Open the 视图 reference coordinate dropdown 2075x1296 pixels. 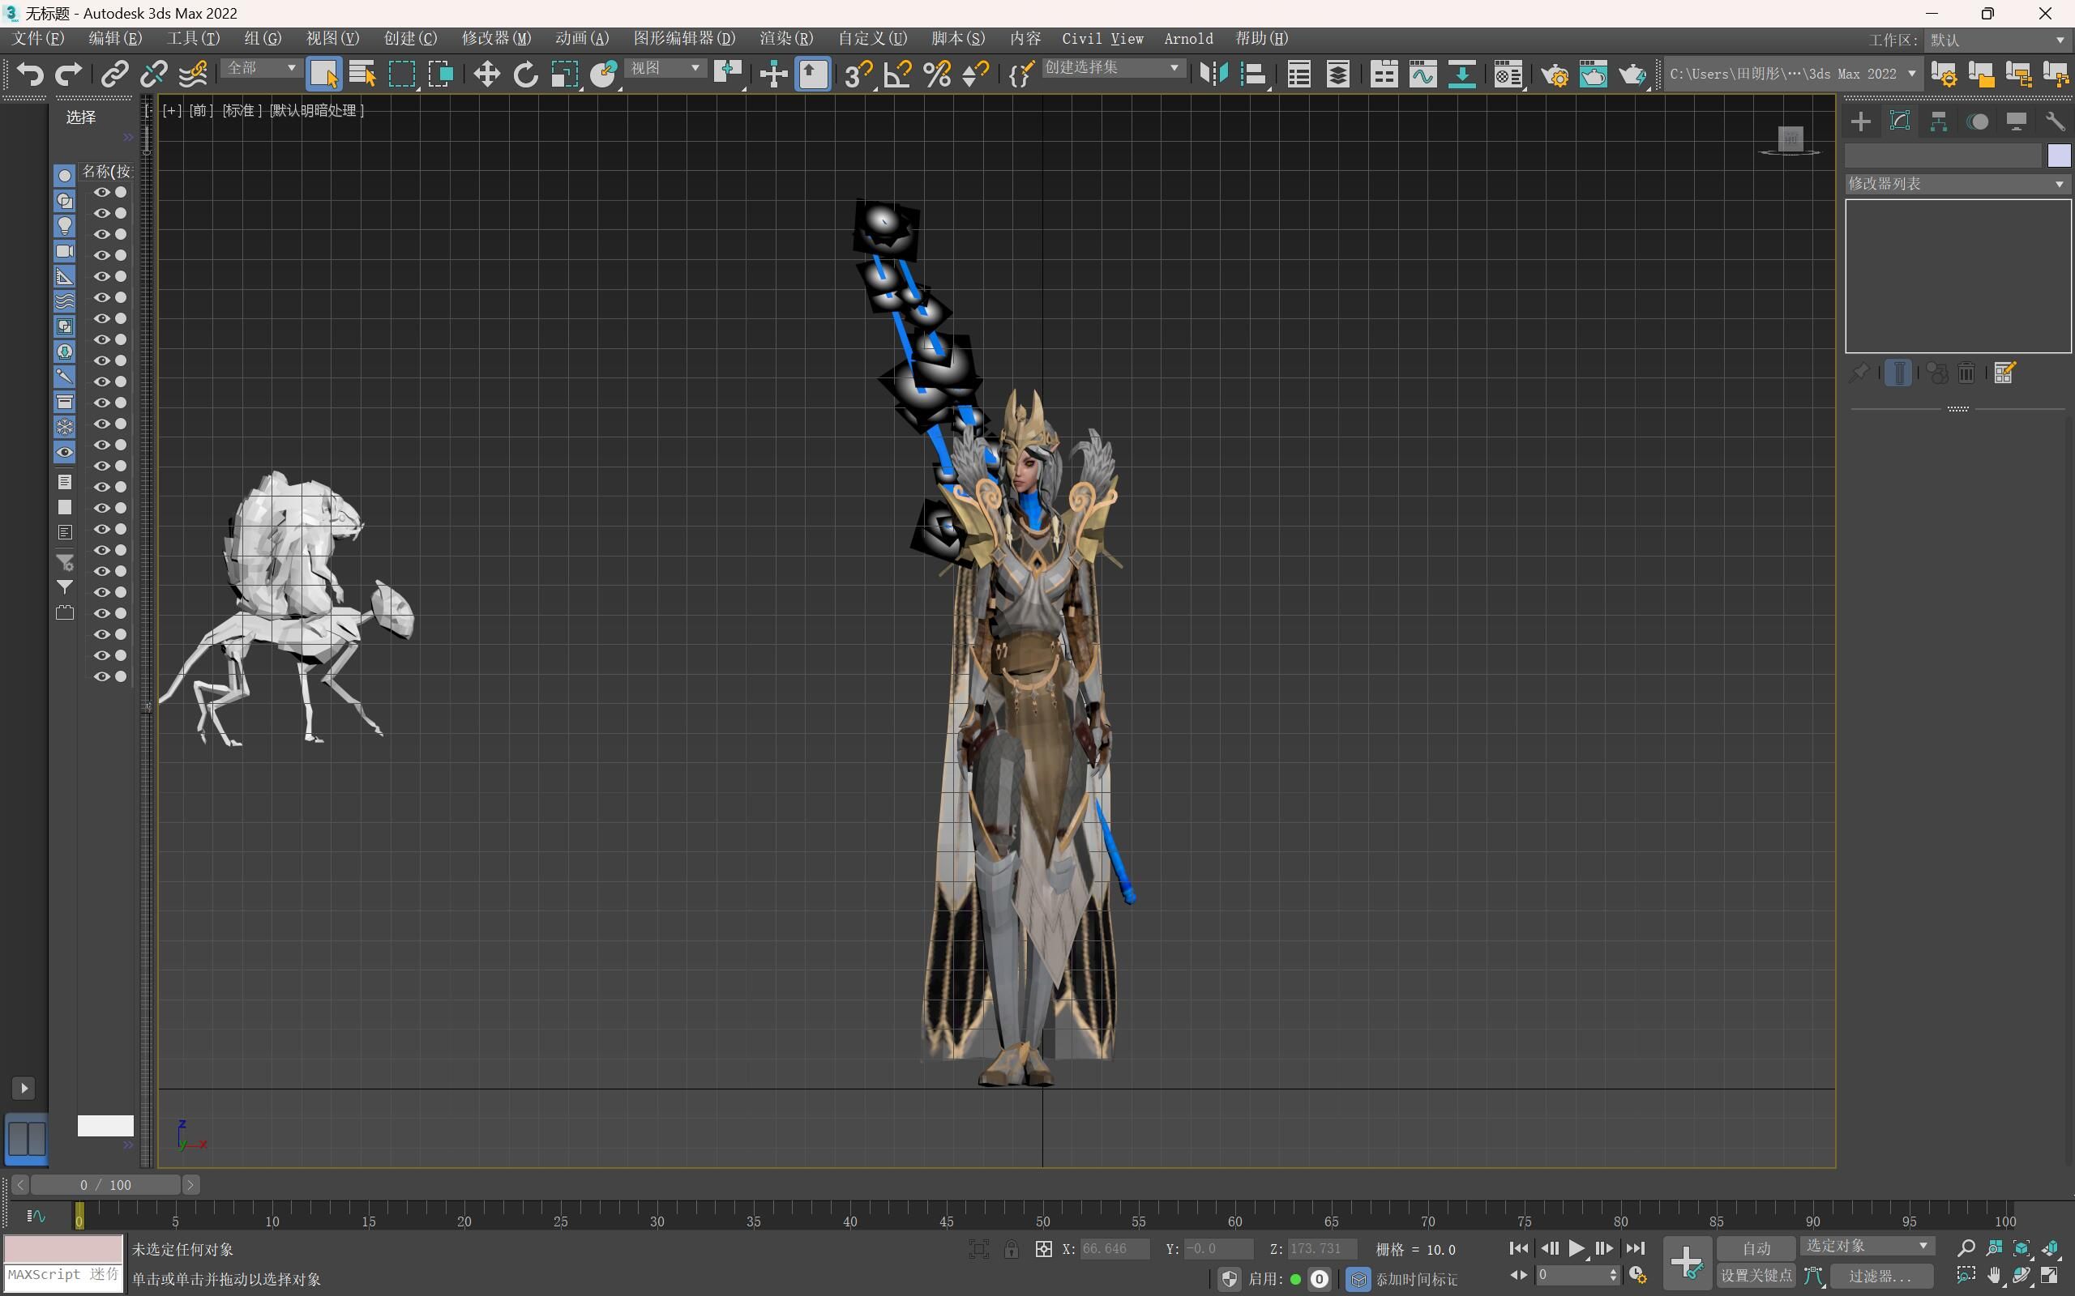pyautogui.click(x=666, y=68)
